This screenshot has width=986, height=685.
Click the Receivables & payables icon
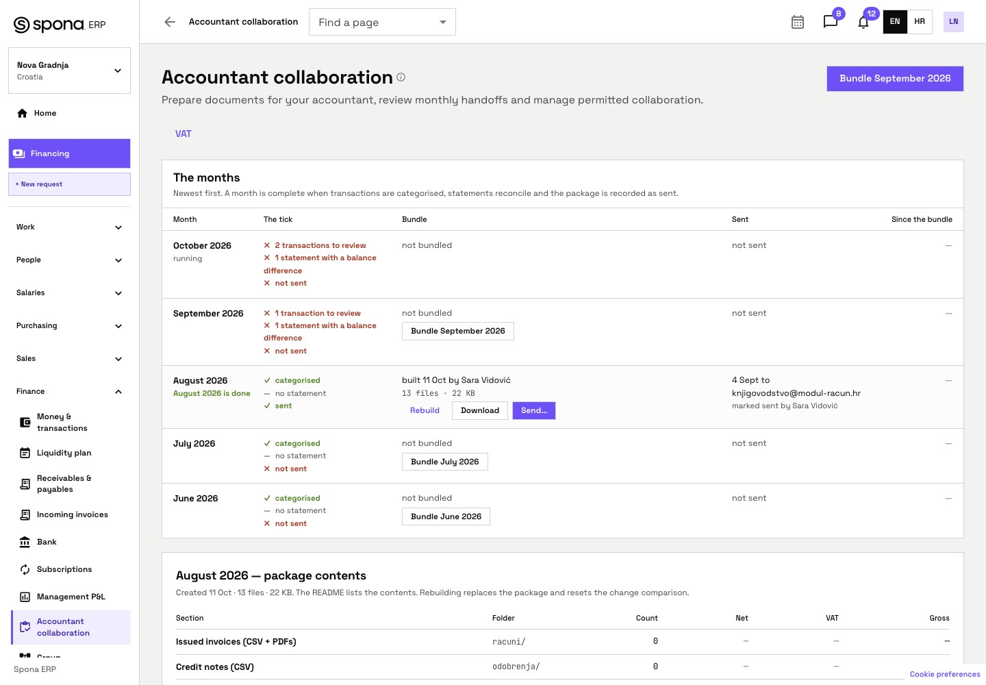pos(25,484)
